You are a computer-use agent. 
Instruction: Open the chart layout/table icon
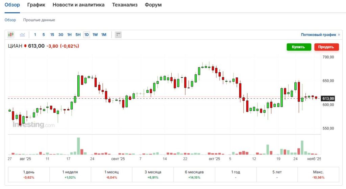tap(118, 34)
